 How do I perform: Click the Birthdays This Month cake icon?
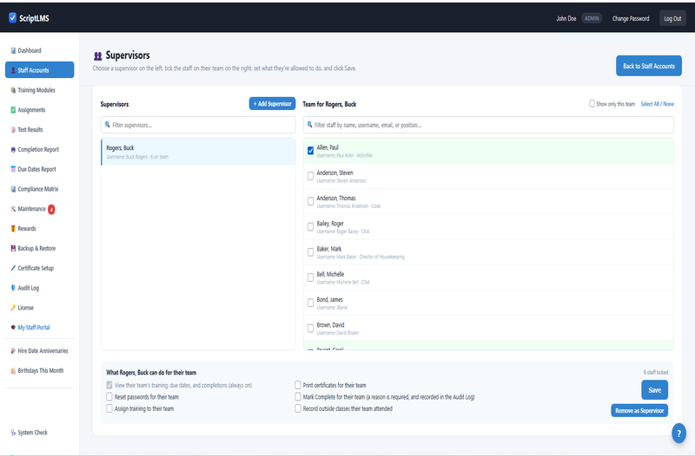pos(13,371)
